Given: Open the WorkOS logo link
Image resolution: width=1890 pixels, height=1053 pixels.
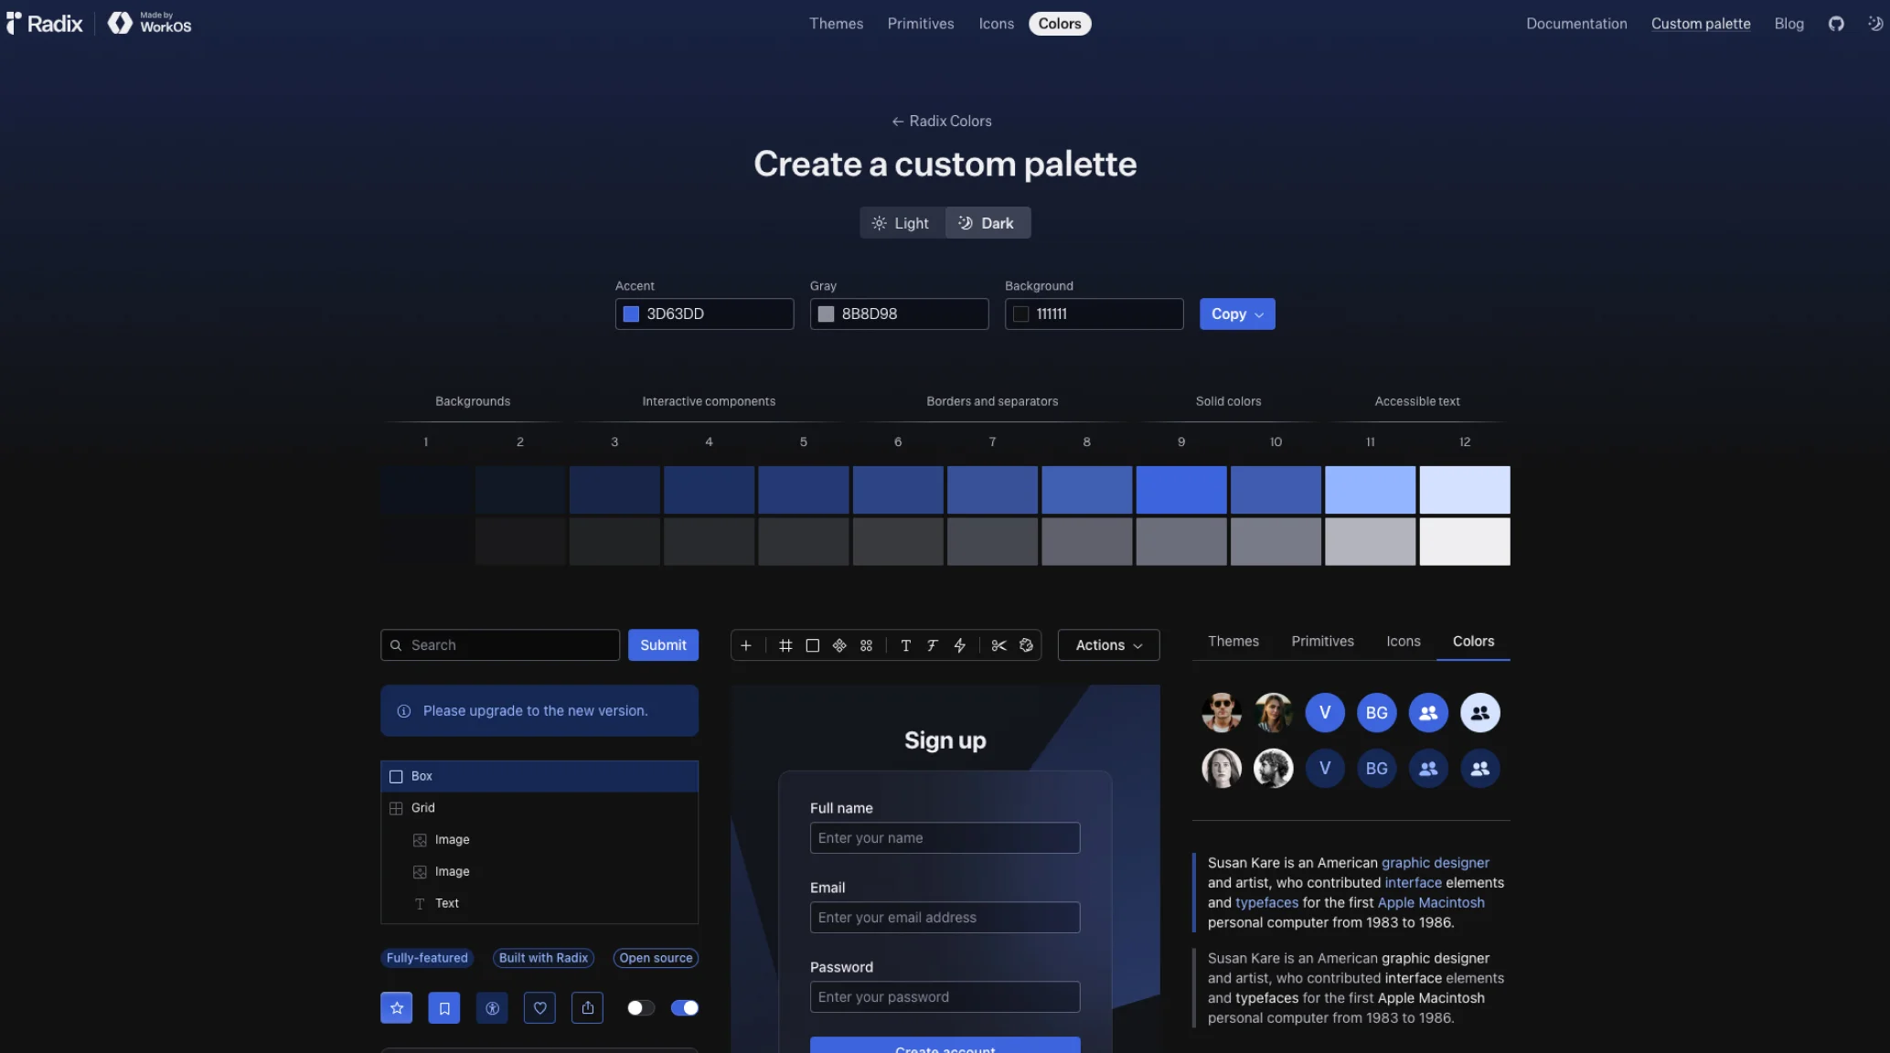Looking at the screenshot, I should point(150,23).
